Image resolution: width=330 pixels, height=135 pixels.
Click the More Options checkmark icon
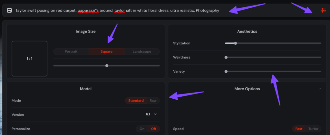[x=320, y=89]
